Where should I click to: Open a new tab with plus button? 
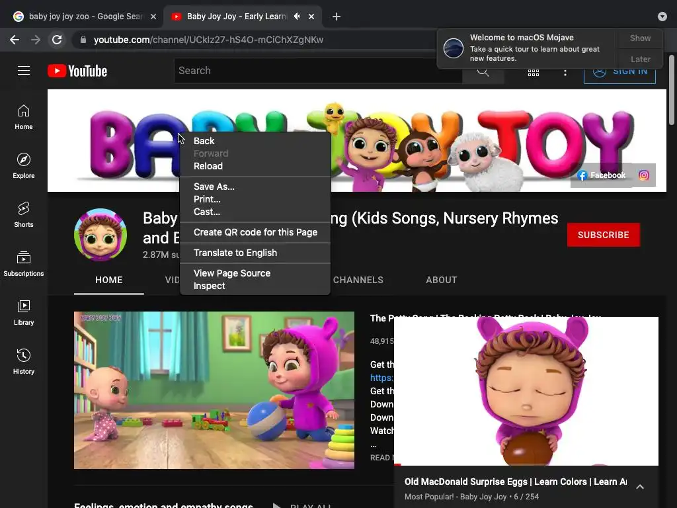coord(337,17)
